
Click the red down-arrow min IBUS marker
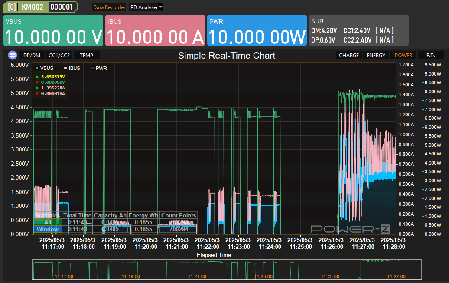(37, 94)
